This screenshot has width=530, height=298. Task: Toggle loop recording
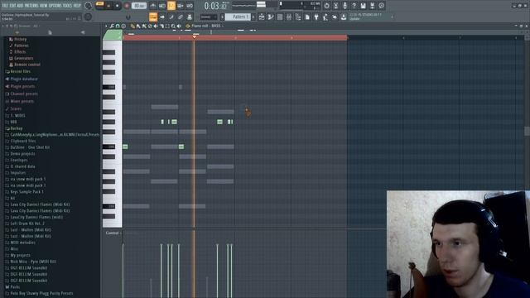190,6
